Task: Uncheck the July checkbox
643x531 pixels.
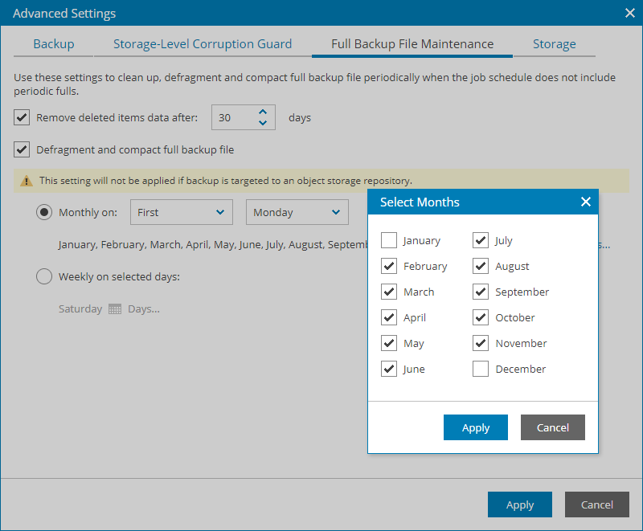Action: [x=480, y=240]
